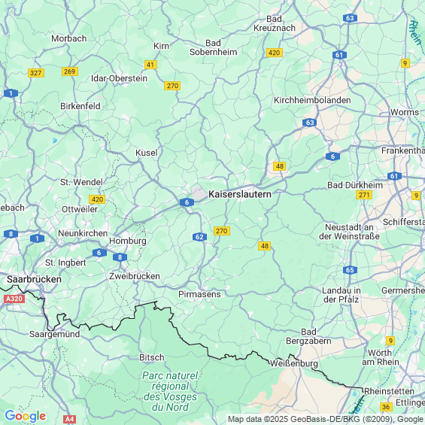Click the A4 red road shield

(69, 419)
